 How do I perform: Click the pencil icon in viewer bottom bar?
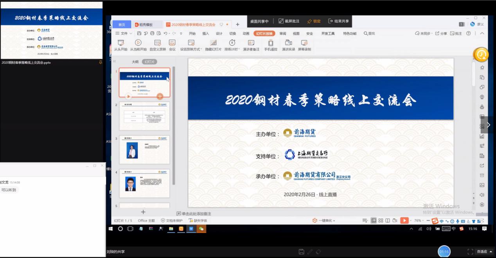point(310,252)
